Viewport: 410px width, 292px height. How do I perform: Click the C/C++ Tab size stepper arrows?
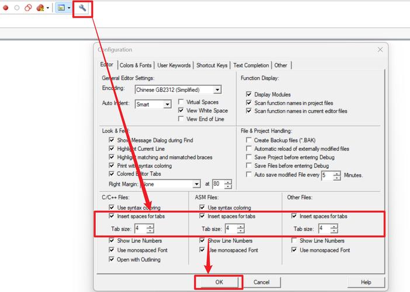tap(150, 229)
